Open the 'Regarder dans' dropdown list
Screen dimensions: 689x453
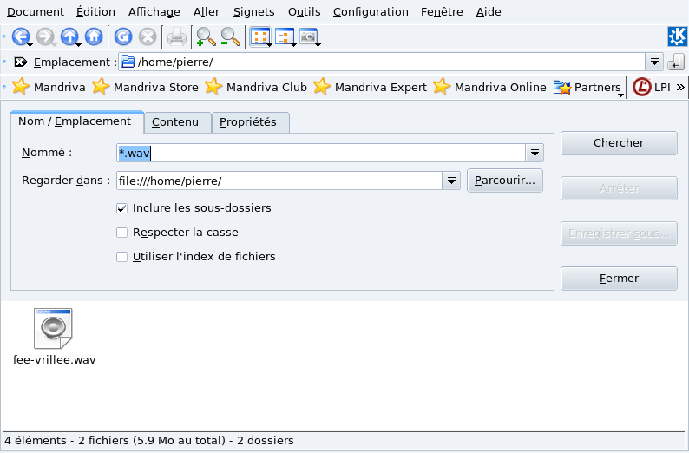tap(450, 181)
